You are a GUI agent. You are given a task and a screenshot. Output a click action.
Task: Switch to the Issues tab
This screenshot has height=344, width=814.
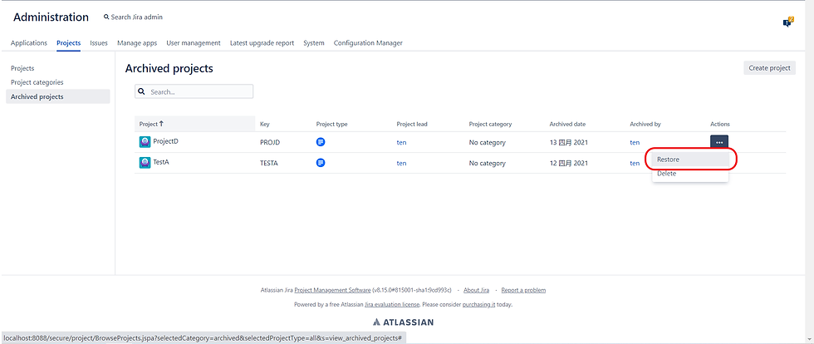(99, 43)
